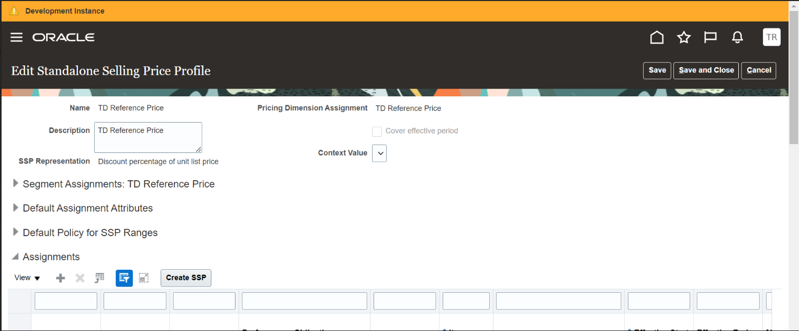Viewport: 799px width, 331px height.
Task: Toggle Query By Example filter row
Action: (x=124, y=278)
